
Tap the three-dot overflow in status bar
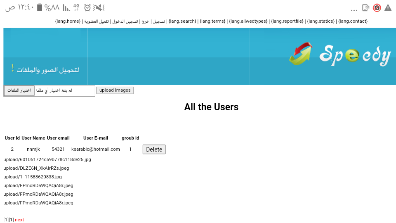pos(354,9)
